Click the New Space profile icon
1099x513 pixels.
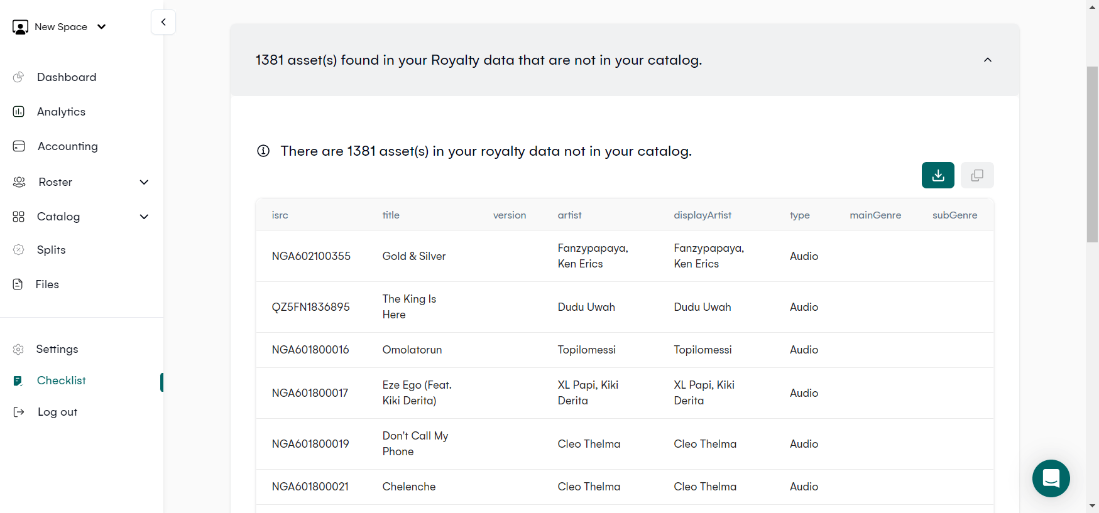(x=20, y=27)
